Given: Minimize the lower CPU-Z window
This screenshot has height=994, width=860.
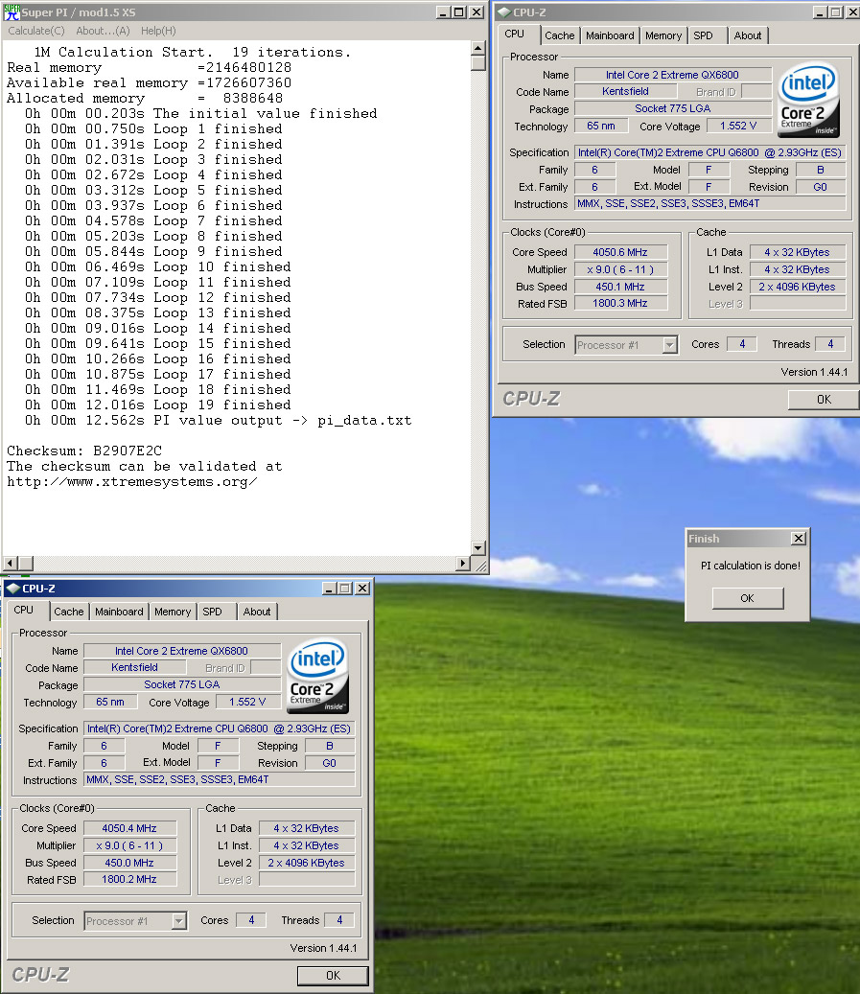Looking at the screenshot, I should [329, 589].
